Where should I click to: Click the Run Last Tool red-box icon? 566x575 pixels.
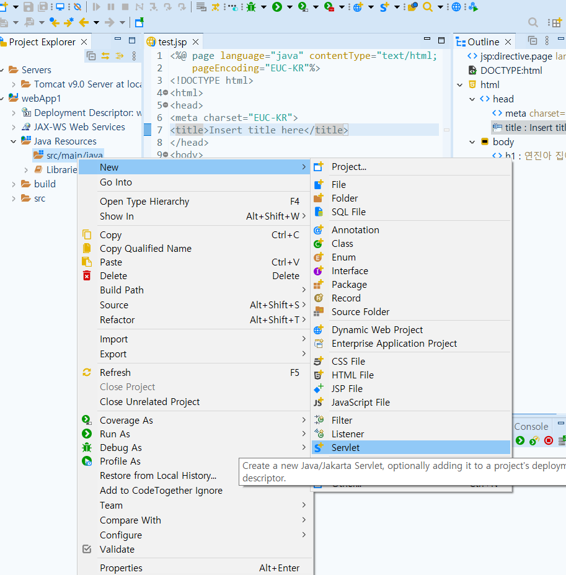(329, 7)
